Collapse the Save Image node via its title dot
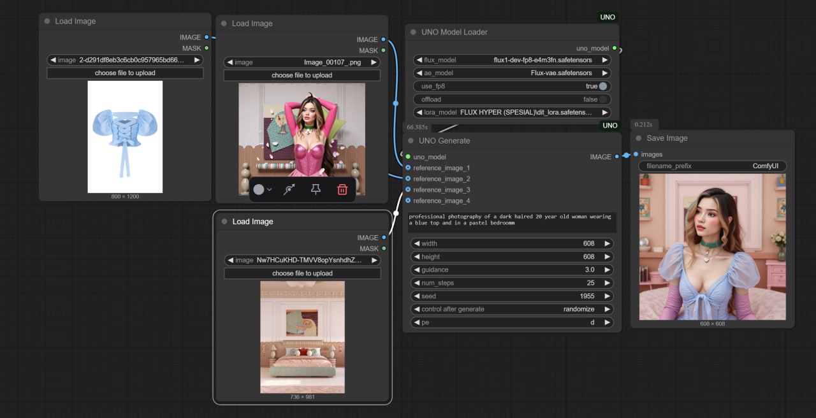Image resolution: width=816 pixels, height=418 pixels. point(640,138)
